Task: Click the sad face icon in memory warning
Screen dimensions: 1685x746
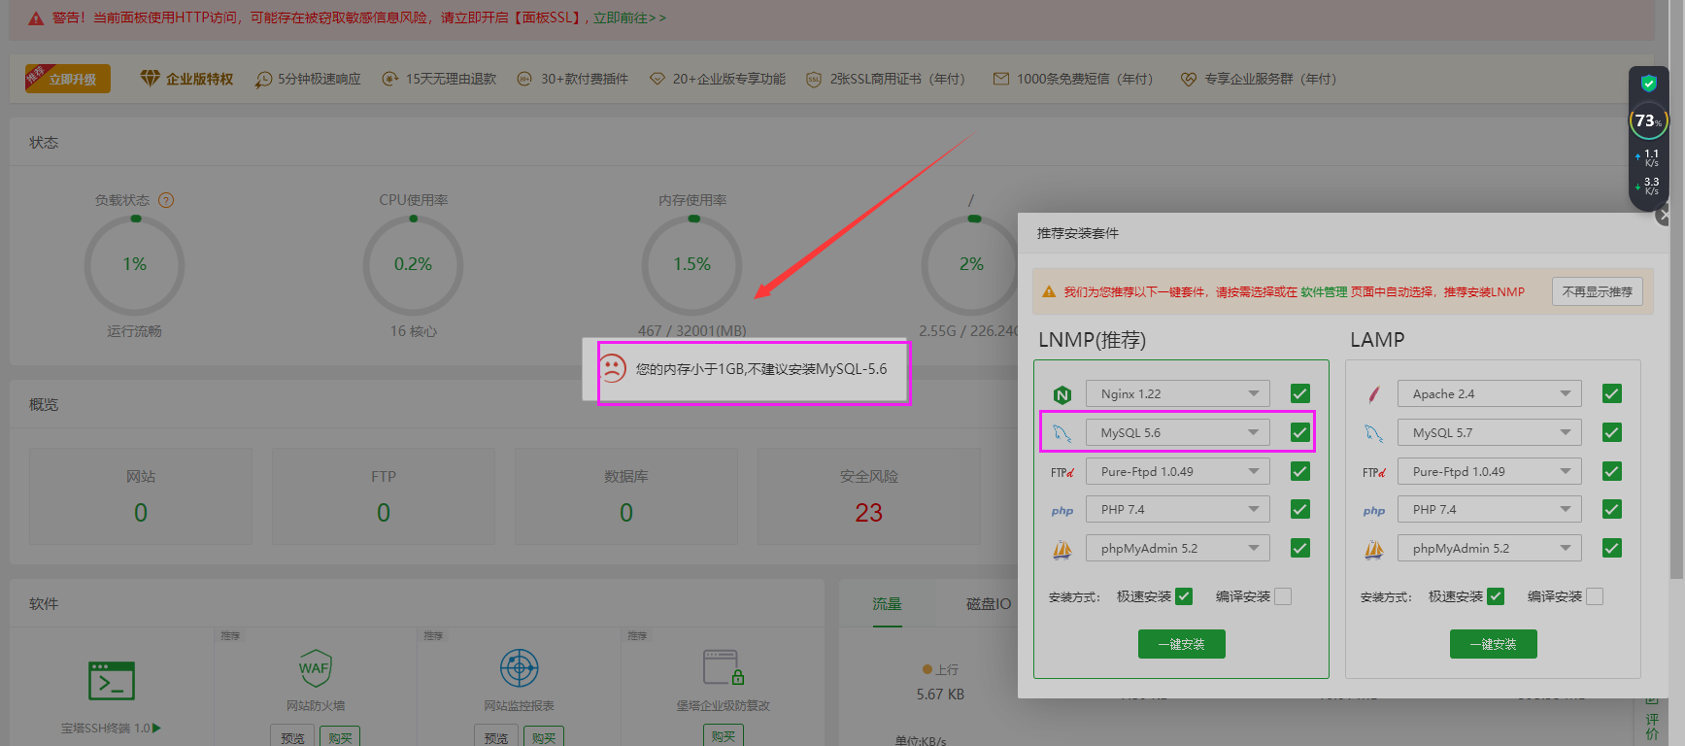Action: (613, 368)
